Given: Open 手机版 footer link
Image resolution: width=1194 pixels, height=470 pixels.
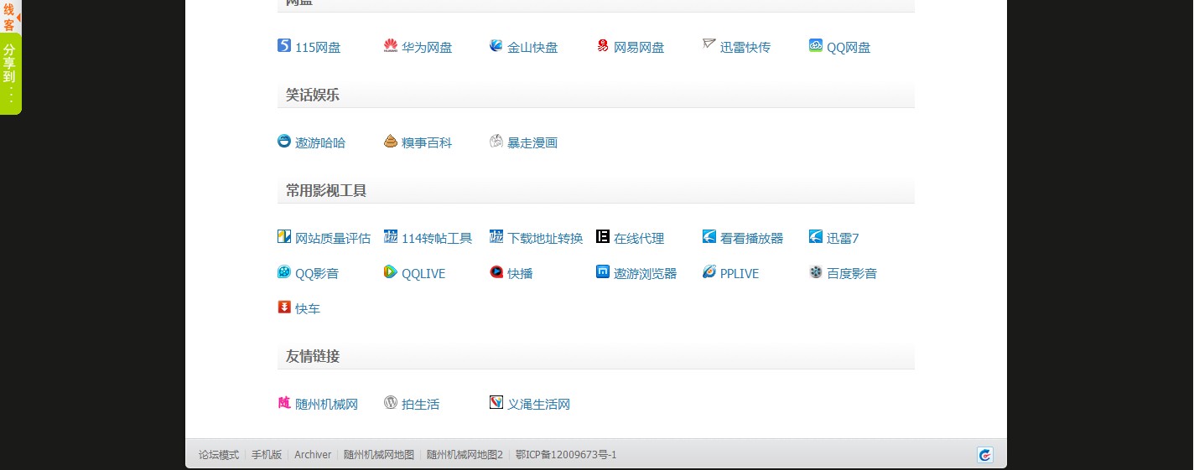Looking at the screenshot, I should pyautogui.click(x=267, y=455).
